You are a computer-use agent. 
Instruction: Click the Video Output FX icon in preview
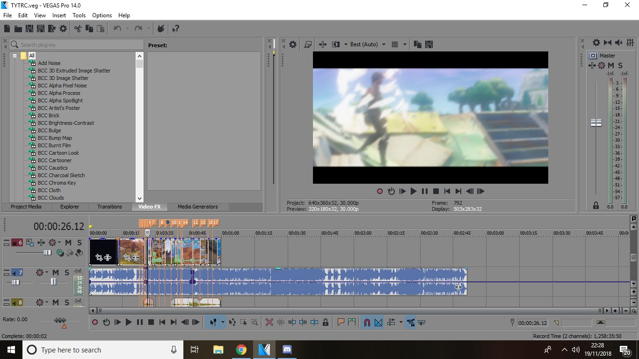[x=323, y=44]
